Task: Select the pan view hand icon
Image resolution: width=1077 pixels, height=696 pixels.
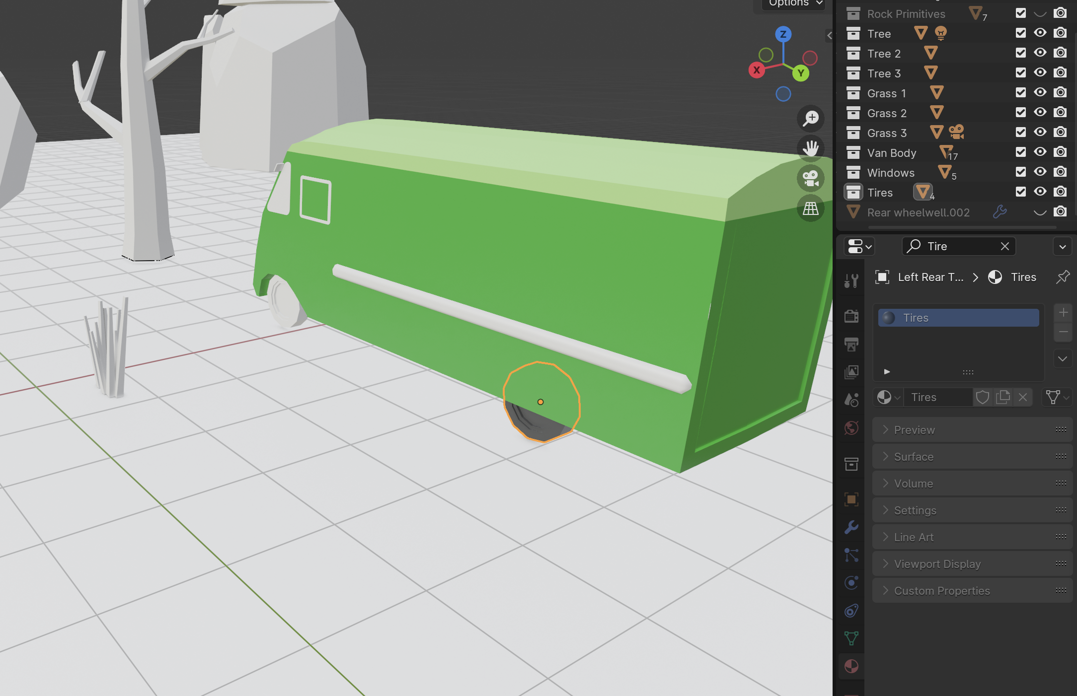Action: click(x=811, y=148)
